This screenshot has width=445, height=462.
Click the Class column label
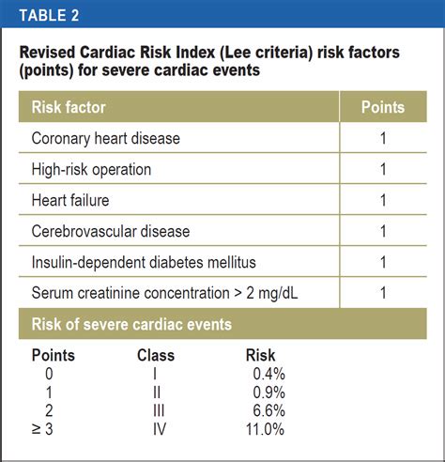pyautogui.click(x=156, y=355)
